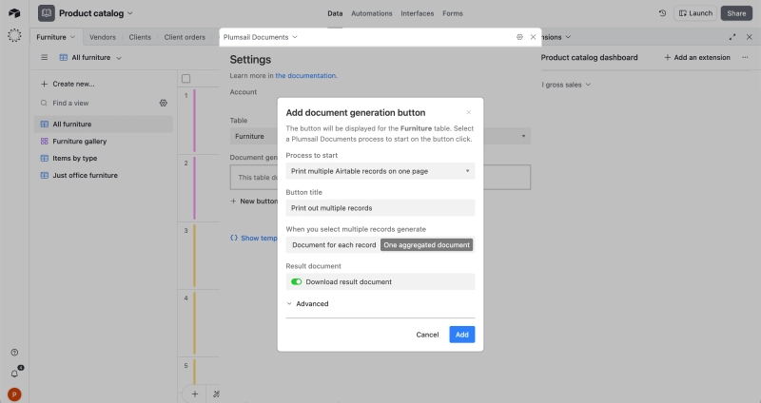Click the Product catalog dashboard title
The image size is (761, 403).
click(589, 57)
